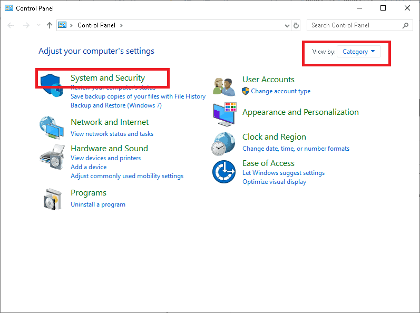Maximize the Control Panel window
Screen dimensions: 420x313
point(383,8)
